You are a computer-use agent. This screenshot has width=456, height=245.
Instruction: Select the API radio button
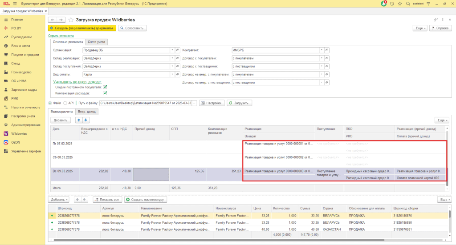(65, 103)
